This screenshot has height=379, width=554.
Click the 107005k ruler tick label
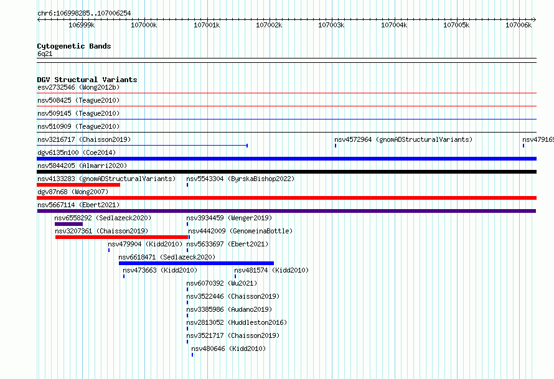click(456, 25)
